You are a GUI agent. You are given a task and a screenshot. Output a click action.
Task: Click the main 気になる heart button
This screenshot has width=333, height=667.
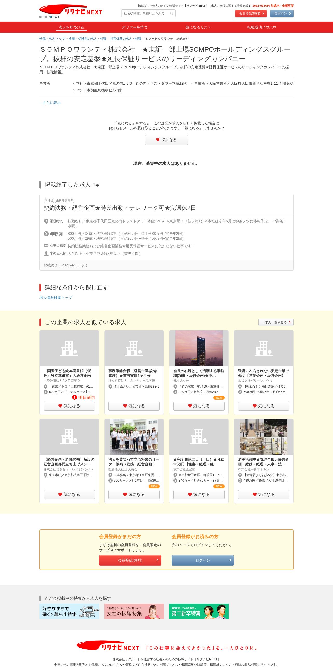tap(166, 140)
